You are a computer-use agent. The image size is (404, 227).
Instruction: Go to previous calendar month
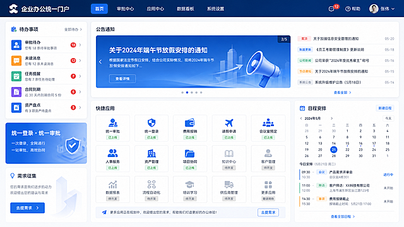click(x=301, y=119)
